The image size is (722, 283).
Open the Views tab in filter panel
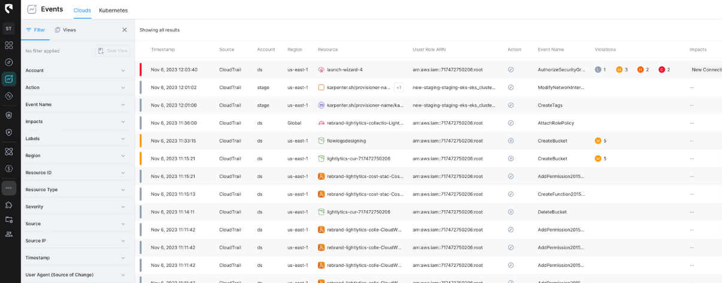(65, 30)
